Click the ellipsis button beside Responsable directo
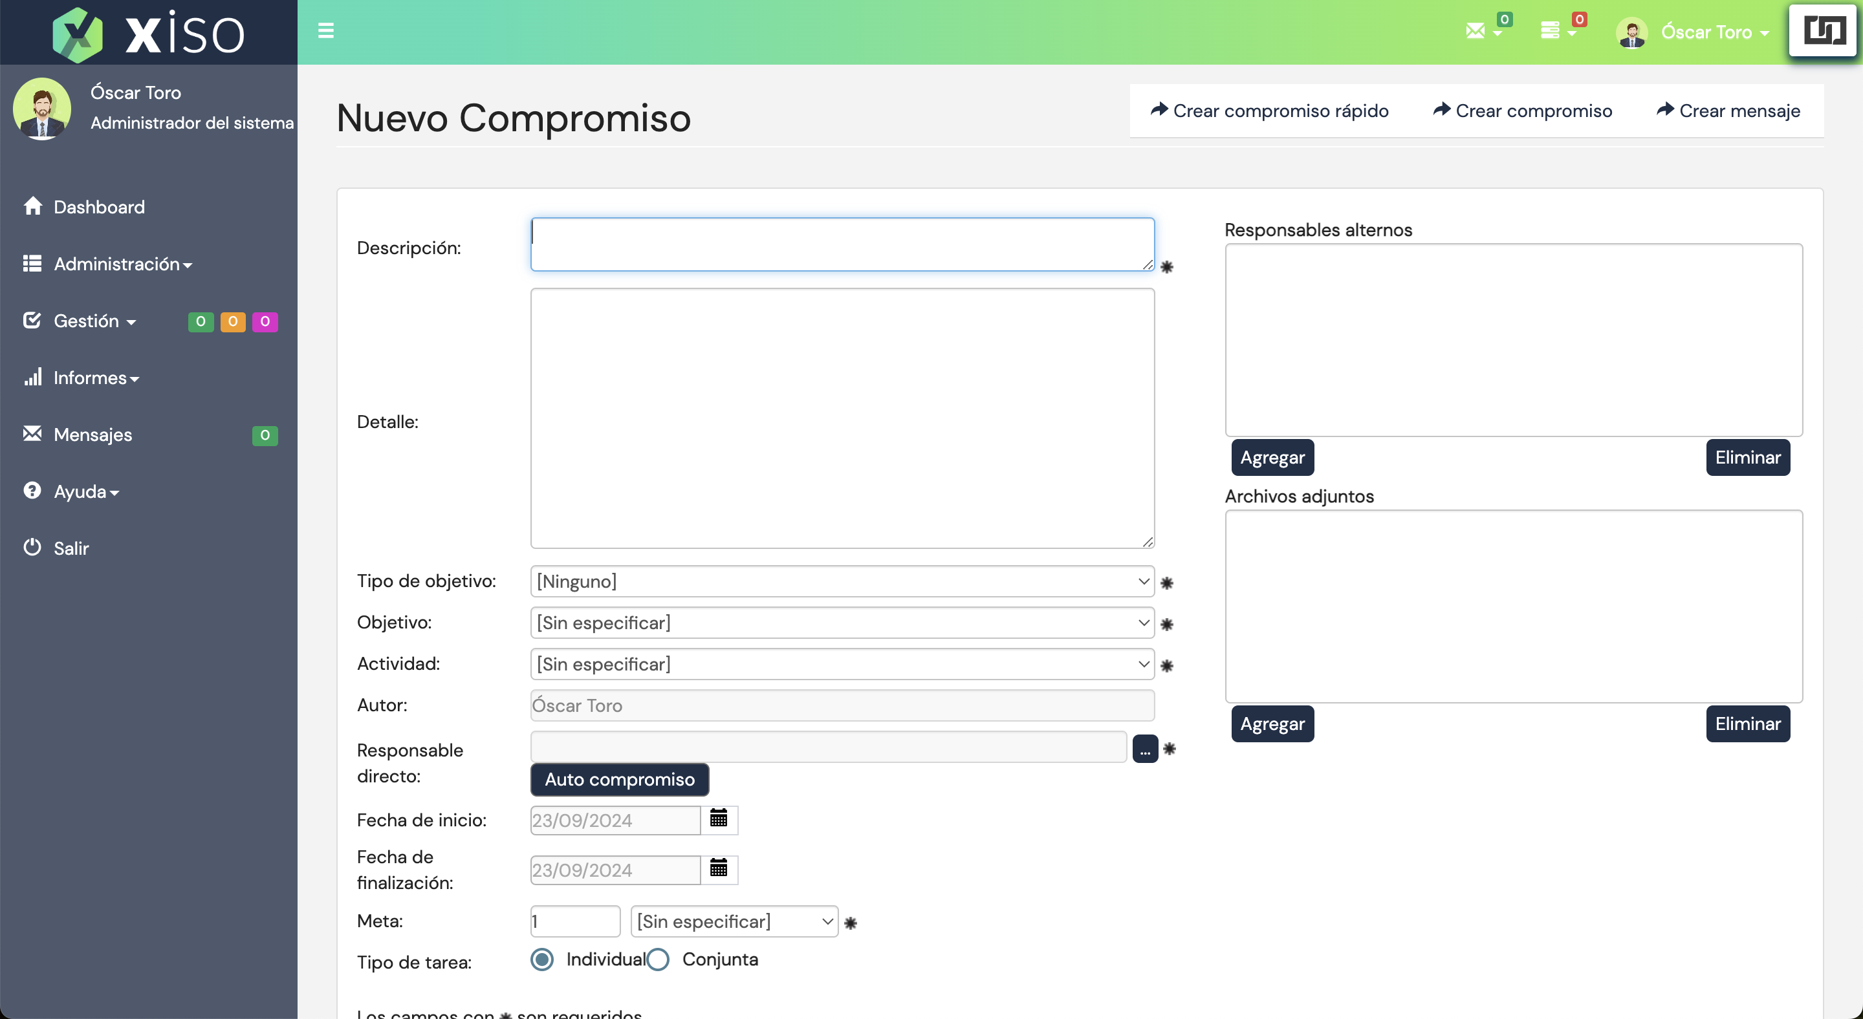 (x=1144, y=749)
